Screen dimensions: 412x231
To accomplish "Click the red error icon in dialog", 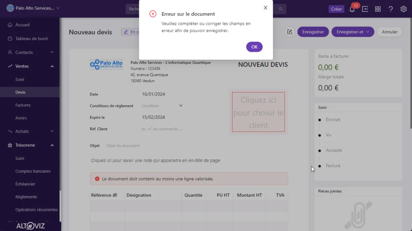I will click(152, 14).
